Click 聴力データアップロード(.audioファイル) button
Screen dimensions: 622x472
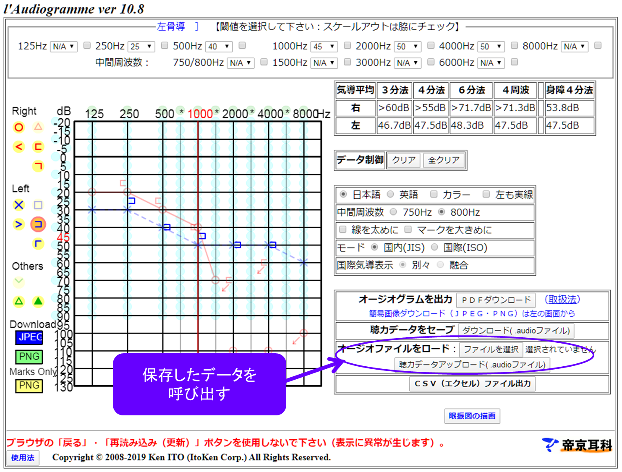coord(472,365)
